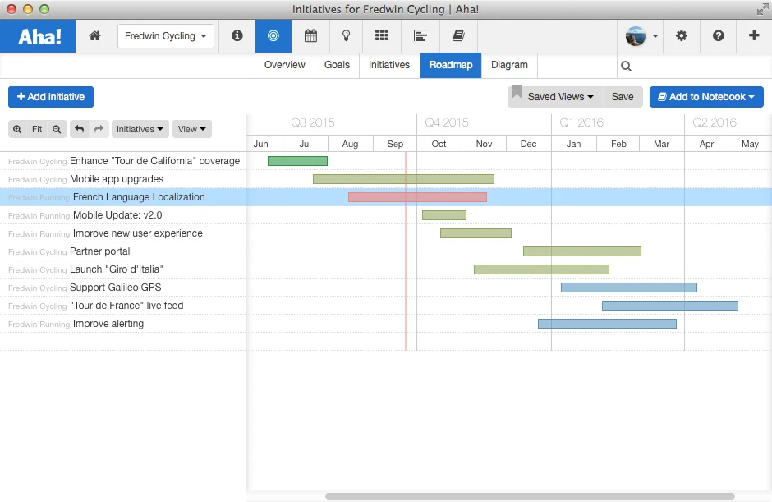Click the search magnifier icon
Viewport: 772px width, 502px height.
click(626, 66)
